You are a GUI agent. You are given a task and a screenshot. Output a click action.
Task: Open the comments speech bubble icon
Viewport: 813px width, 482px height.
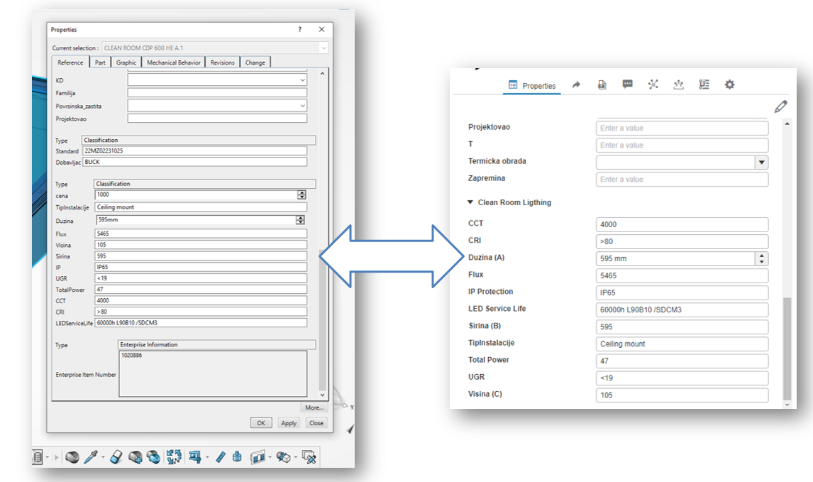627,84
